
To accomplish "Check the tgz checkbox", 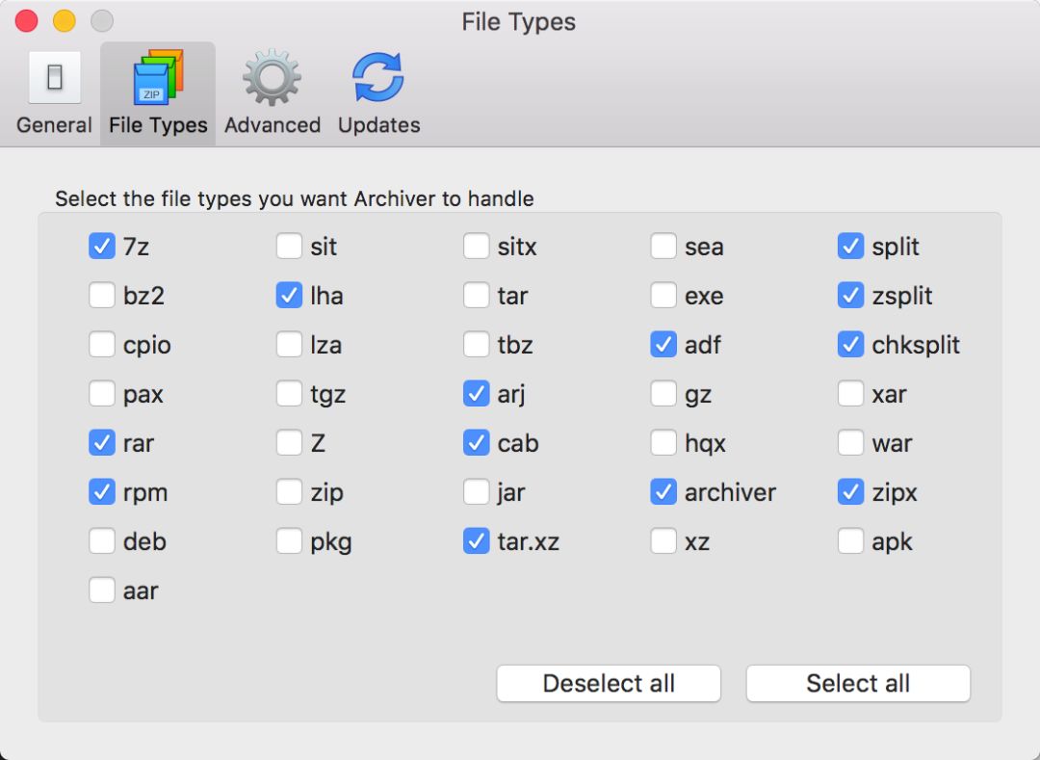I will pos(289,394).
